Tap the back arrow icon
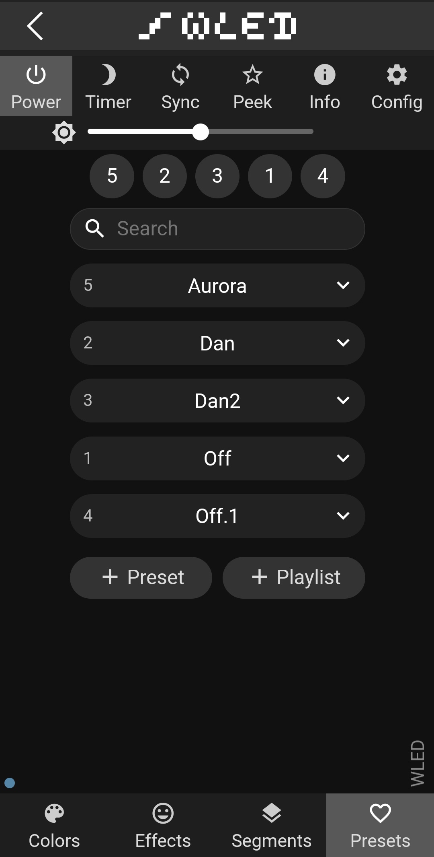 click(x=35, y=26)
